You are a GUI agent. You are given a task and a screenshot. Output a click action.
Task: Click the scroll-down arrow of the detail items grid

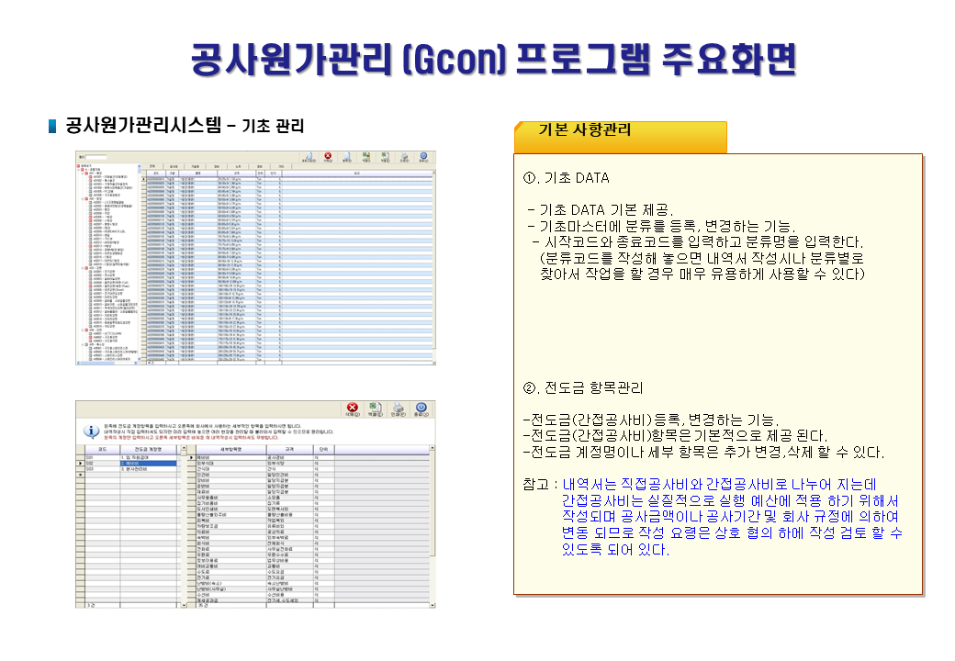(x=431, y=603)
